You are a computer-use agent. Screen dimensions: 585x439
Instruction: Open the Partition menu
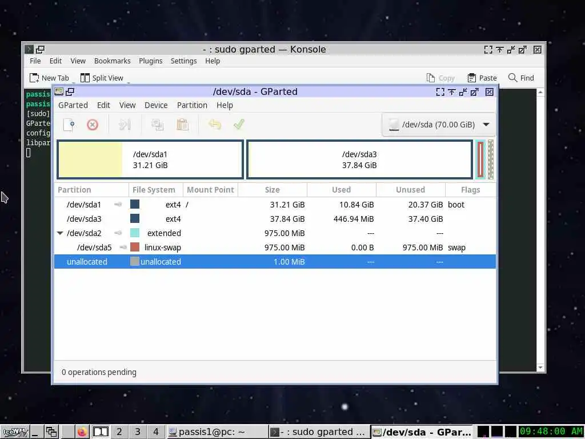coord(192,105)
